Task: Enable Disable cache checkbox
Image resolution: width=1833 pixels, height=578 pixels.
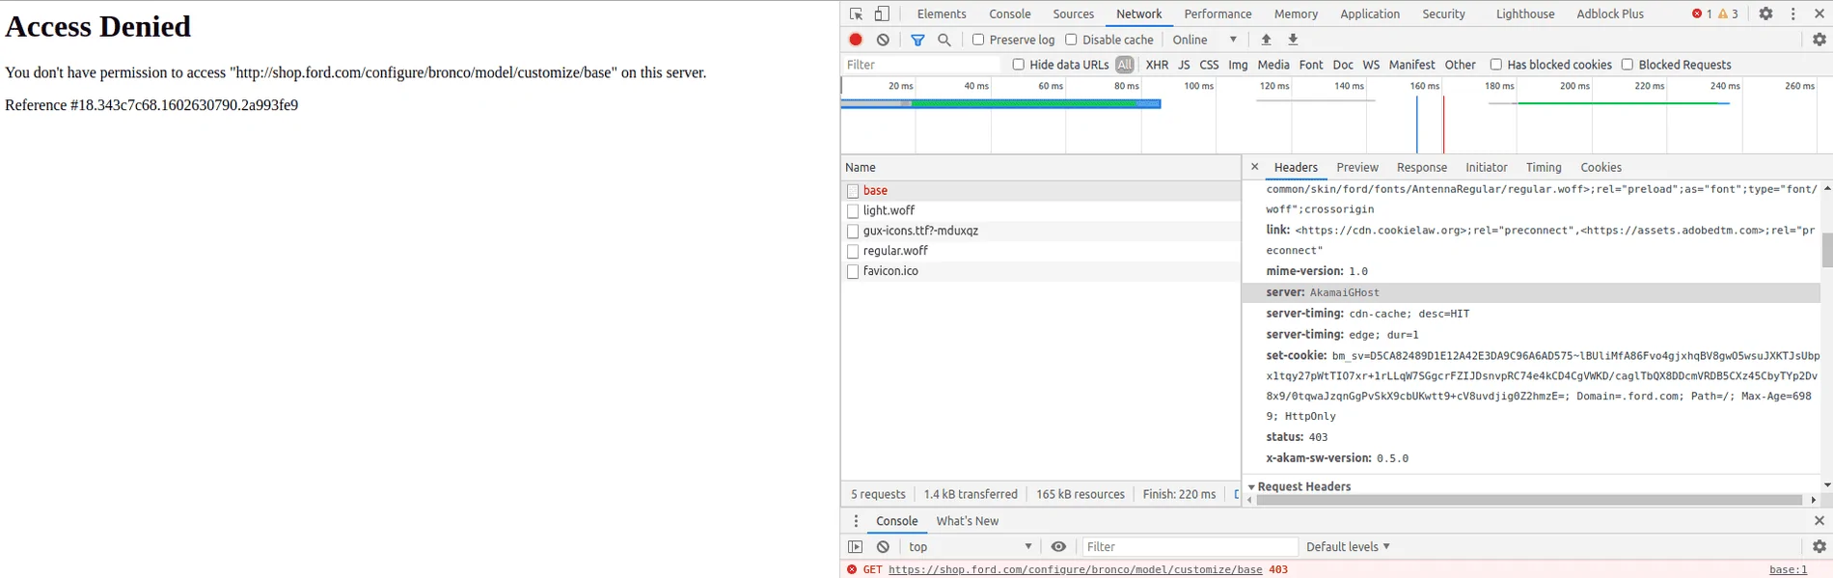Action: (1071, 40)
